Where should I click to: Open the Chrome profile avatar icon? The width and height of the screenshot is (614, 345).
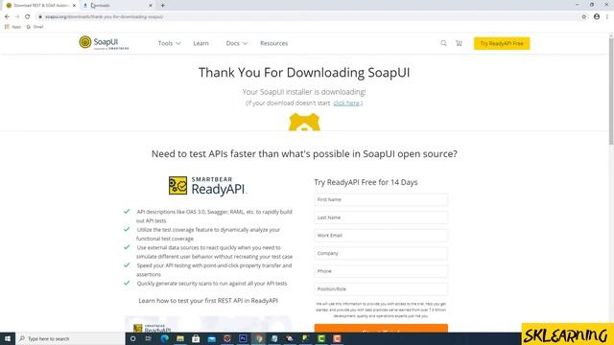(597, 17)
